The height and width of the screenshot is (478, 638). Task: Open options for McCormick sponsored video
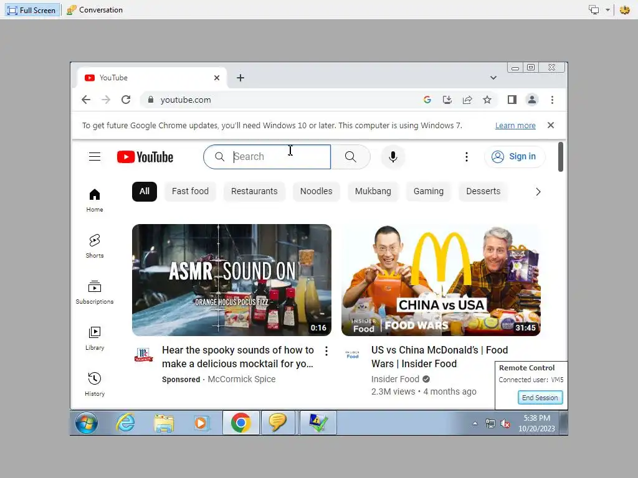326,351
